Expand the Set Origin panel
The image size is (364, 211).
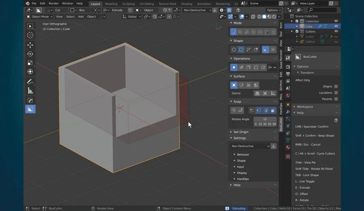[241, 132]
